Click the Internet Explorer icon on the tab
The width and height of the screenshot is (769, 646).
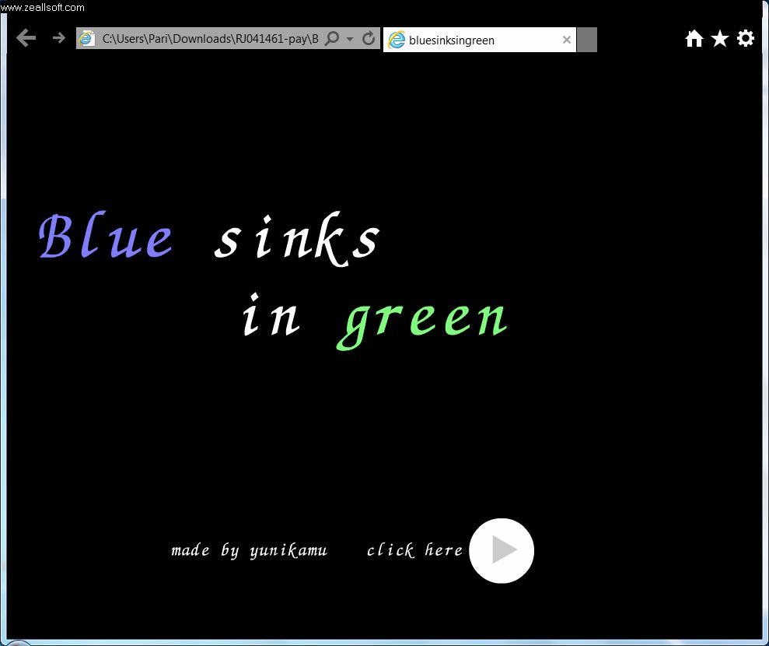click(397, 40)
